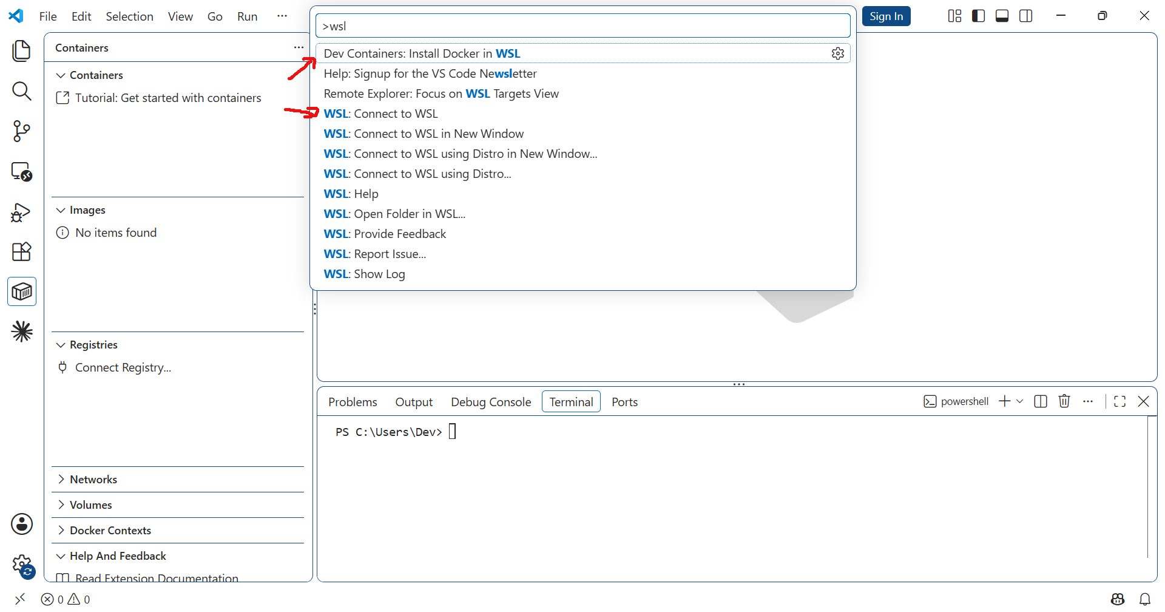
Task: Open Remote Explorer view
Action: 22,172
